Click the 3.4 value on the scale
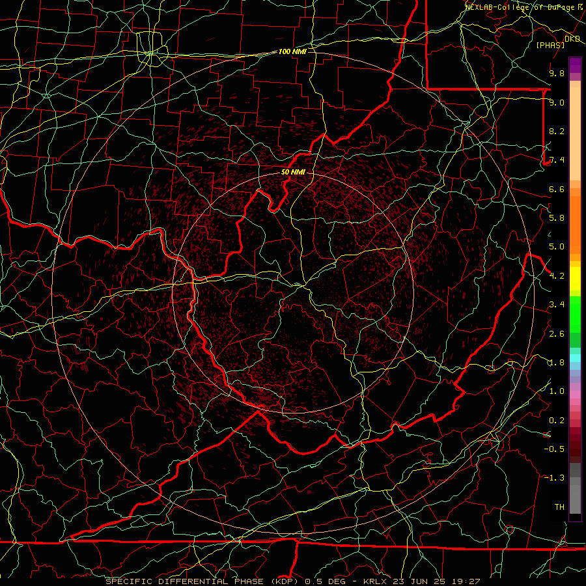 557,305
